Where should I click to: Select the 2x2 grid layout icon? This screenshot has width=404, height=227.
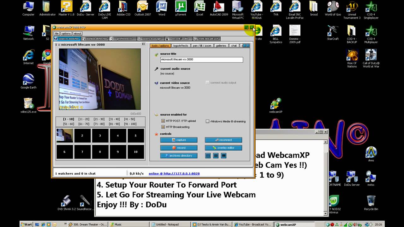pos(208,156)
